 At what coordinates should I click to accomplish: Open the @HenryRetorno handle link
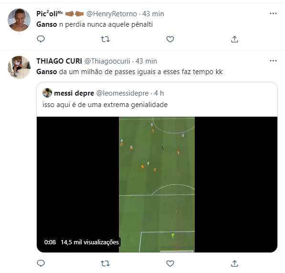click(x=111, y=14)
